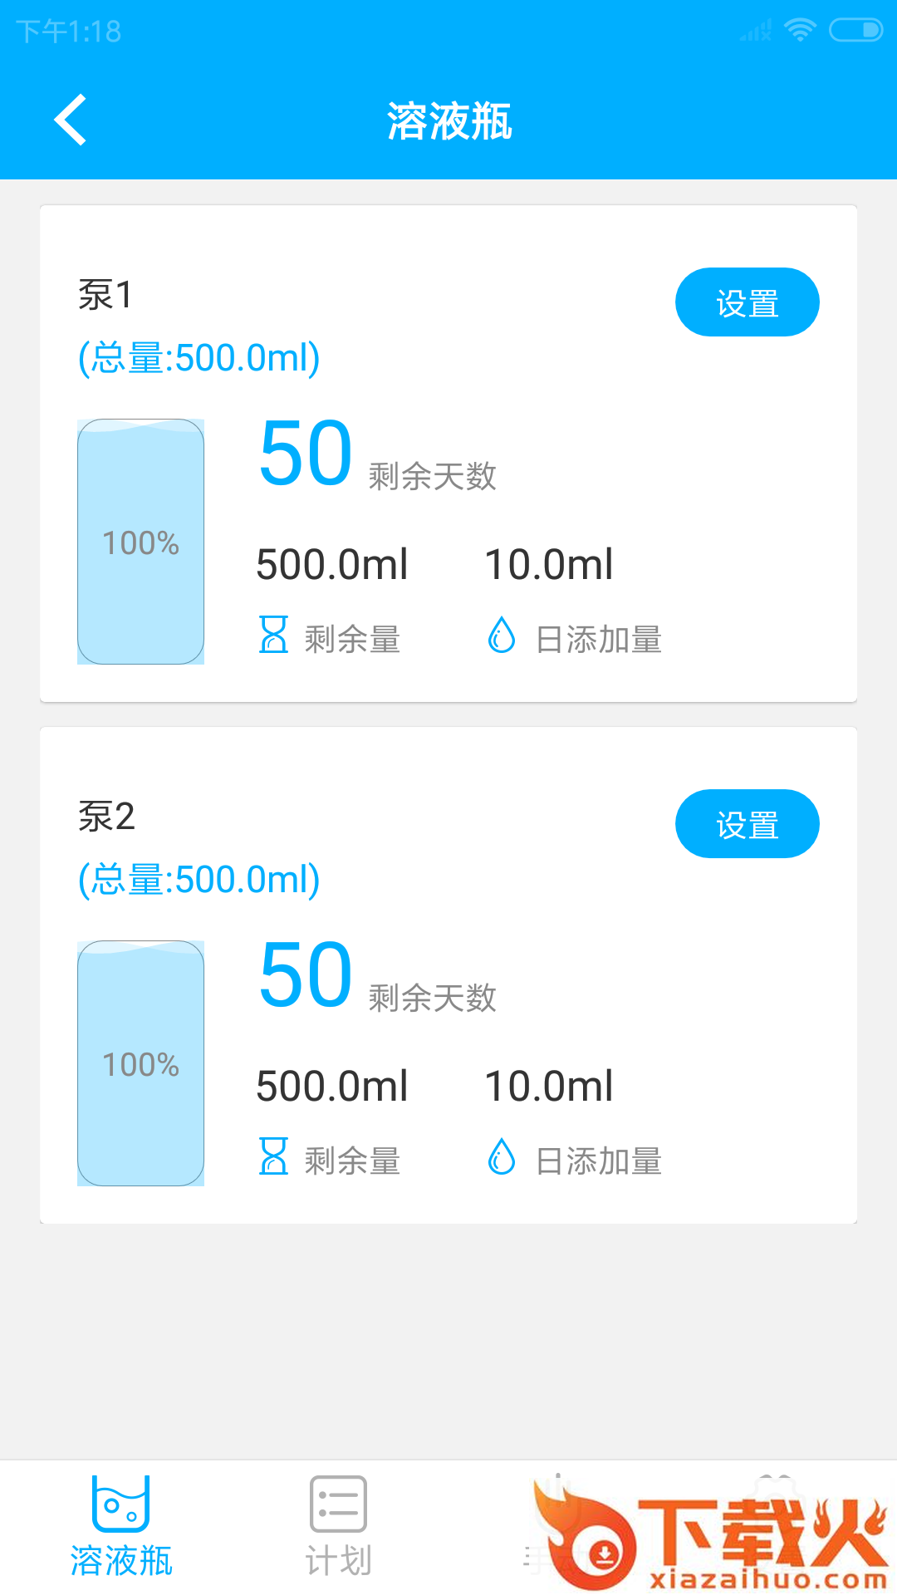
Task: Tap Pump 1 total volume text (总量:500.0ml)
Action: pyautogui.click(x=199, y=358)
